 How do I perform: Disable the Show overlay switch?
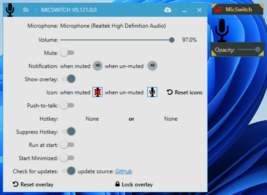69,79
